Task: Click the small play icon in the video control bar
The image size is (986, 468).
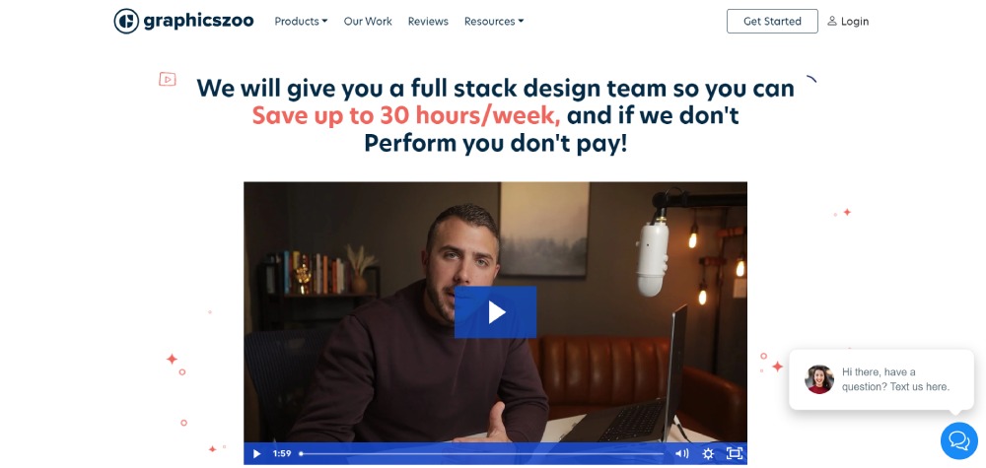Action: click(256, 453)
